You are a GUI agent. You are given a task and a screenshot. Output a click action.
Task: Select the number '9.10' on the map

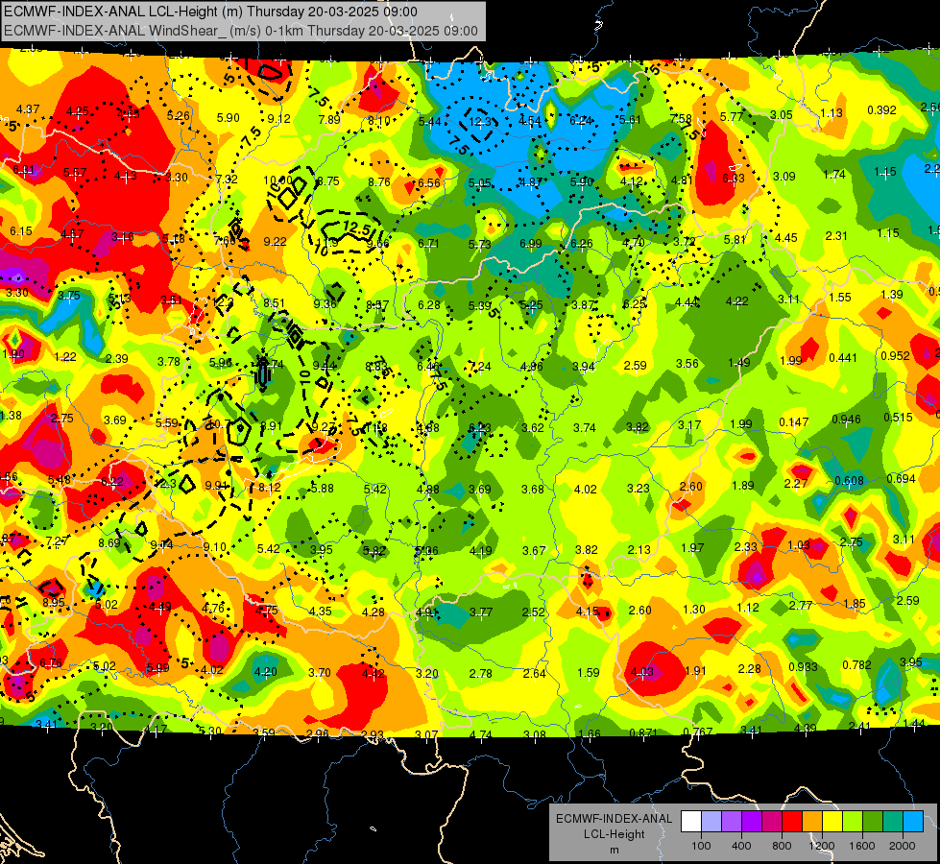(215, 547)
